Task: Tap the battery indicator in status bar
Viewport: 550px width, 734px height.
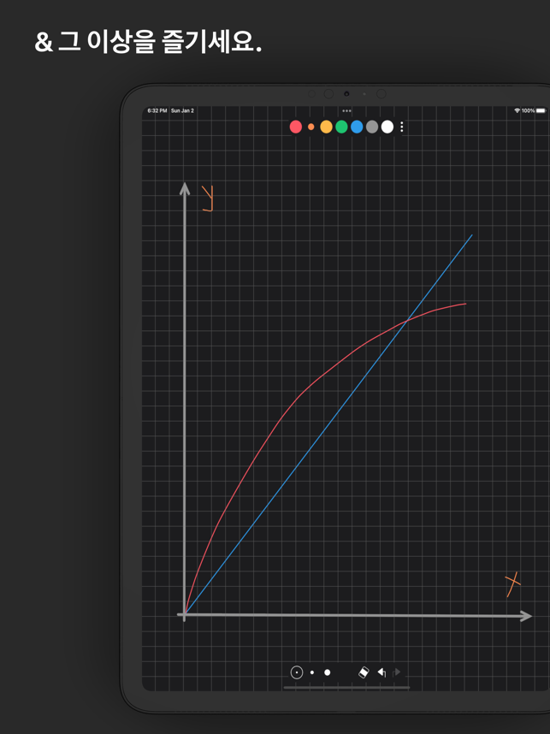Action: (x=541, y=111)
